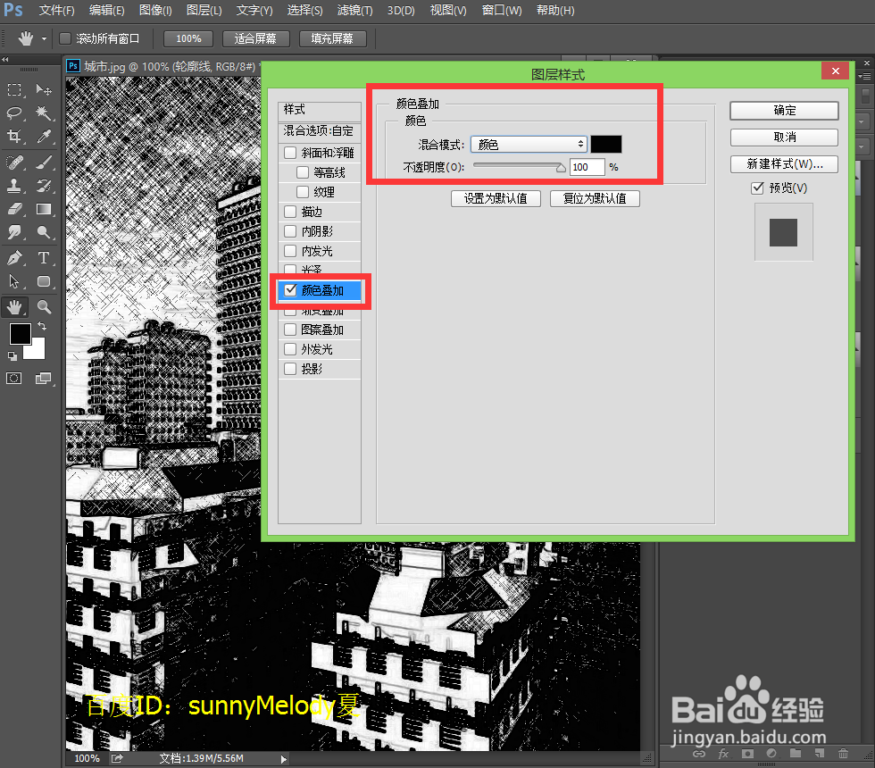875x768 pixels.
Task: Uncheck the 颜色叠加 style
Action: (290, 289)
